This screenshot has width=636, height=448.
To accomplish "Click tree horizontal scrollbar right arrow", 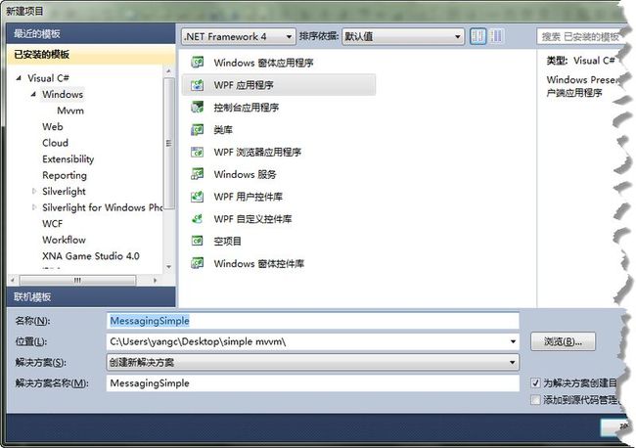I will (155, 280).
